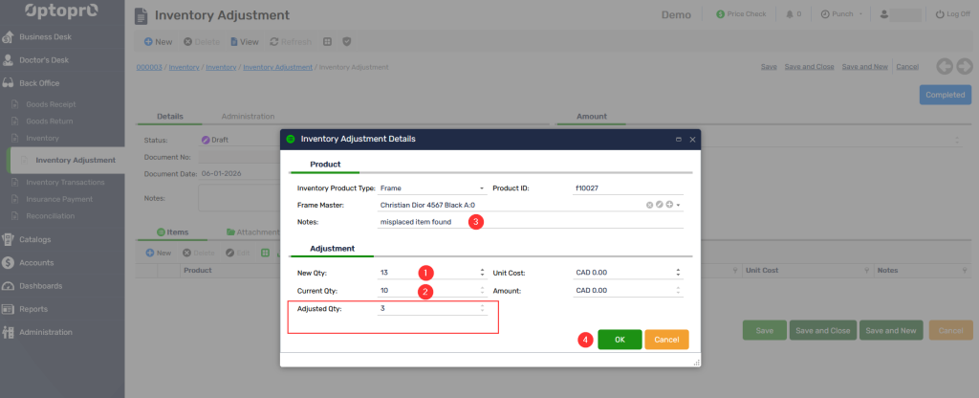Clear the Frame Master field using the X icon
Image resolution: width=979 pixels, height=398 pixels.
click(x=649, y=205)
